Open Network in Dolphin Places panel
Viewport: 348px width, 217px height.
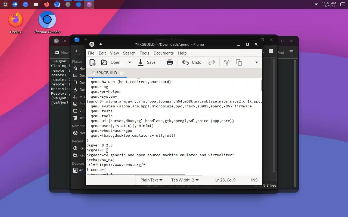79,133
